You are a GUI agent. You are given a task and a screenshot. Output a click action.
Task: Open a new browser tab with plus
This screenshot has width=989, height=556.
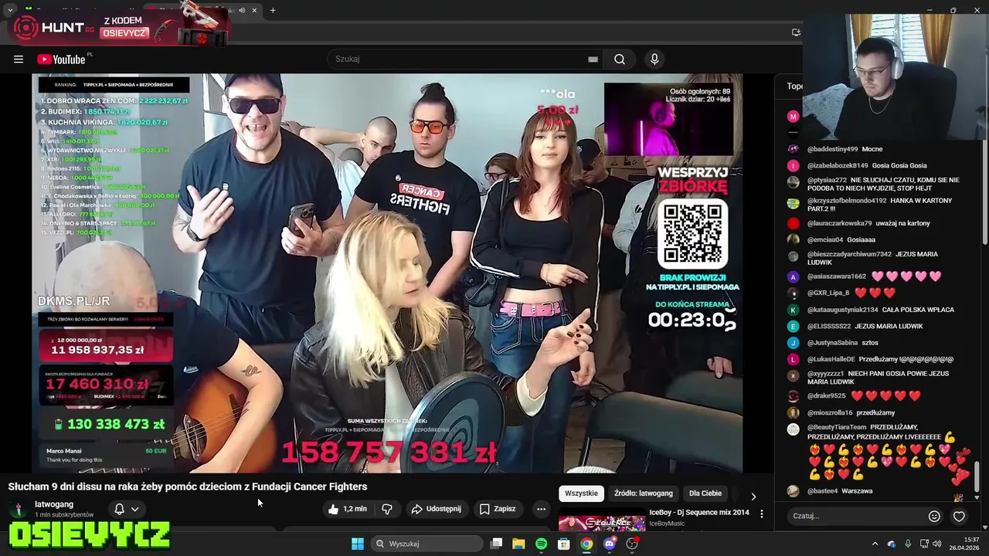tap(273, 10)
